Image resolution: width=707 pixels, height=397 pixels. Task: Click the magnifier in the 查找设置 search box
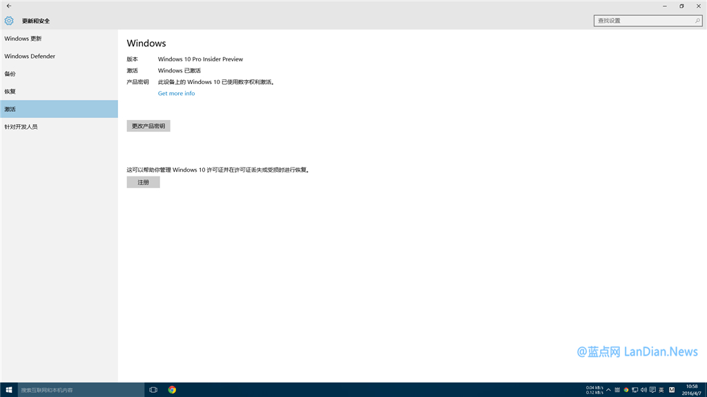click(697, 21)
